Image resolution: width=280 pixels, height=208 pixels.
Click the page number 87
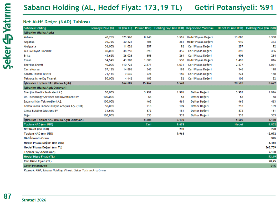point(8,196)
